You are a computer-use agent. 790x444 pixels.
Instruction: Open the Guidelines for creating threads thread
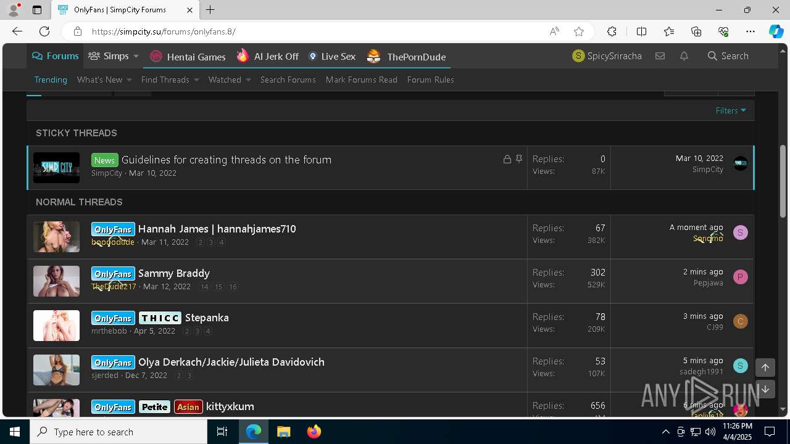coord(227,160)
